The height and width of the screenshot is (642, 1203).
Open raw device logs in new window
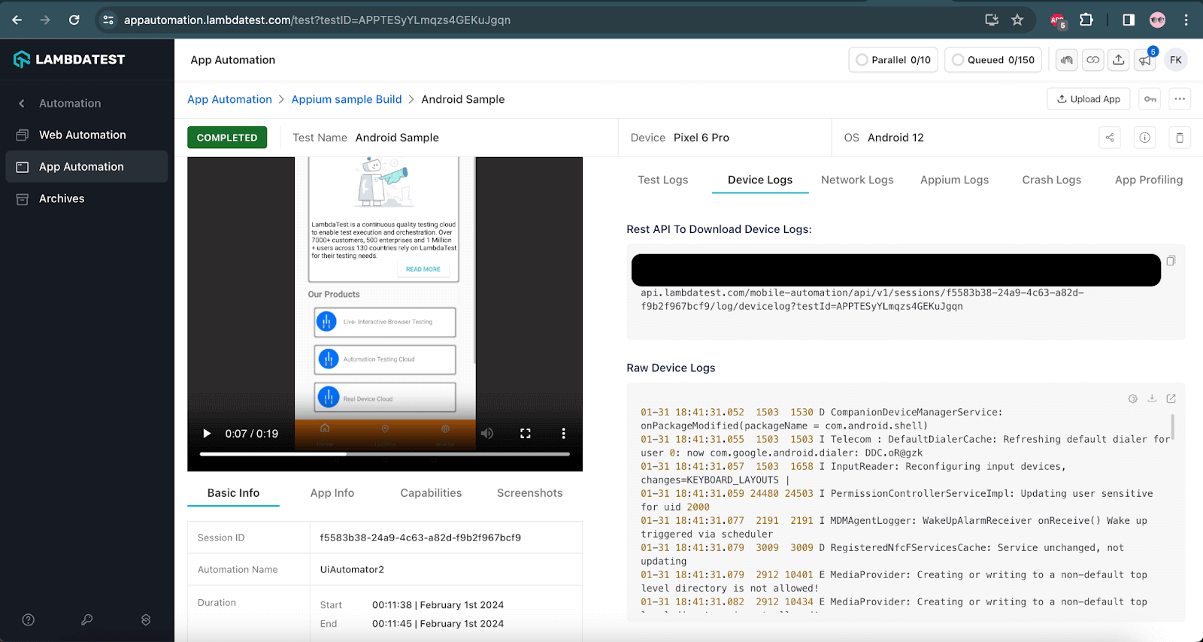point(1171,398)
